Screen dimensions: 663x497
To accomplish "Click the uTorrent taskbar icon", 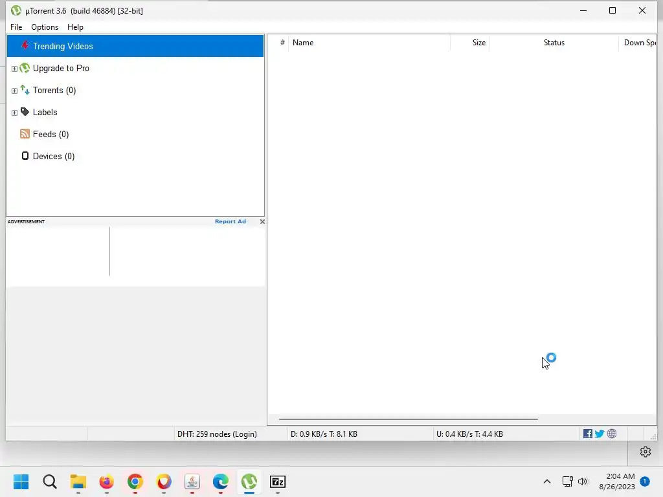I will click(249, 481).
